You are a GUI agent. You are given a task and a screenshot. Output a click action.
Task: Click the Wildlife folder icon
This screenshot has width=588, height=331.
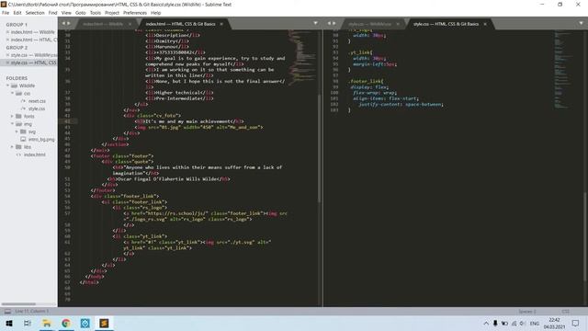[15, 86]
